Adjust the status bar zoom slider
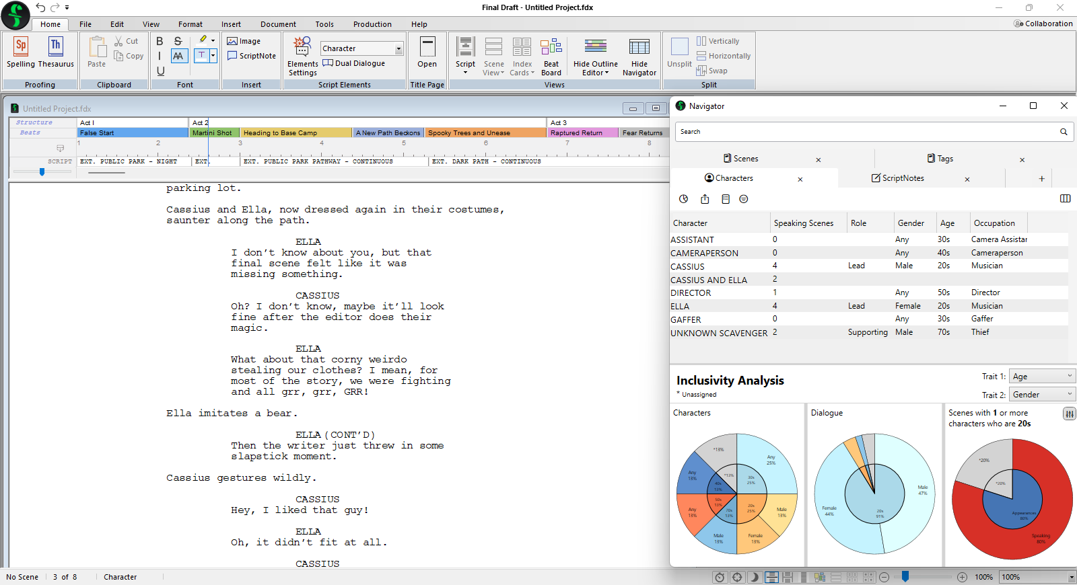1077x585 pixels. pyautogui.click(x=905, y=576)
